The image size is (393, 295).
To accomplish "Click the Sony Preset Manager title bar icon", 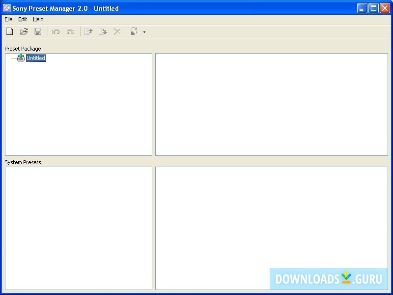I will pos(6,8).
